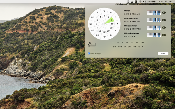
Task: Play the B Harmonic Minor scale
Action: pos(164,20)
